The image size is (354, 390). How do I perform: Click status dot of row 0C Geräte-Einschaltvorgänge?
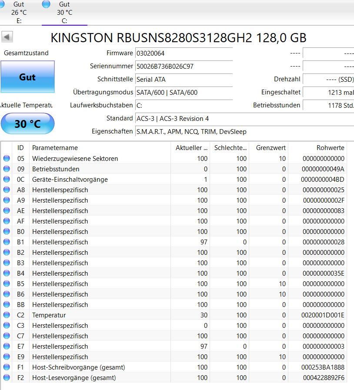point(7,179)
